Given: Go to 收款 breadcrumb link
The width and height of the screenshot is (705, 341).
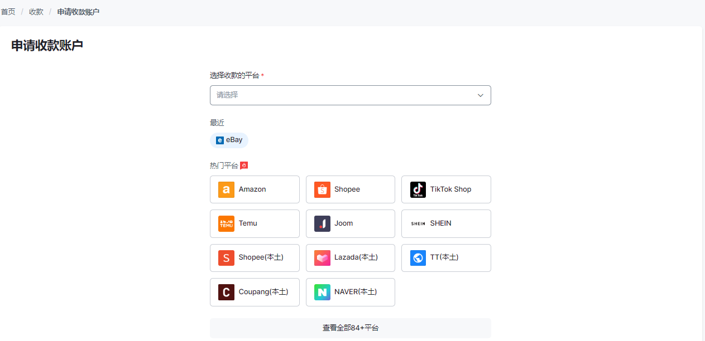Looking at the screenshot, I should 36,12.
